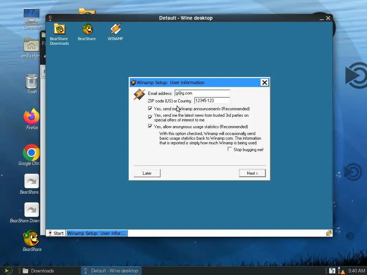The width and height of the screenshot is (367, 275).
Task: Uncheck trusted 3rd parties news checkbox
Action: [150, 117]
